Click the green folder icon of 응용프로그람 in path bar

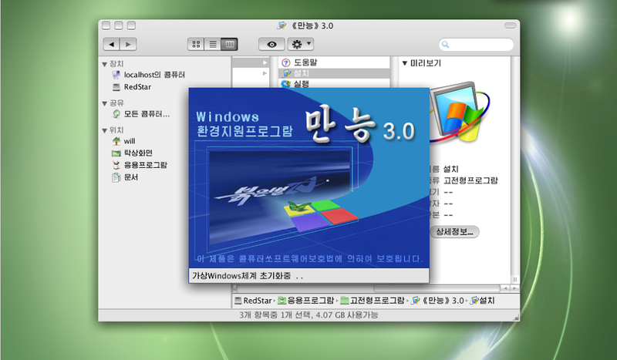click(282, 301)
